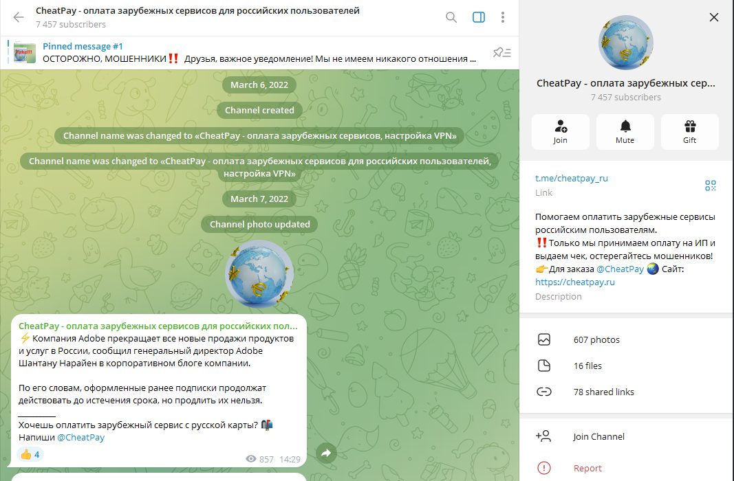
Task: Click the pinned messages list icon
Action: [501, 52]
